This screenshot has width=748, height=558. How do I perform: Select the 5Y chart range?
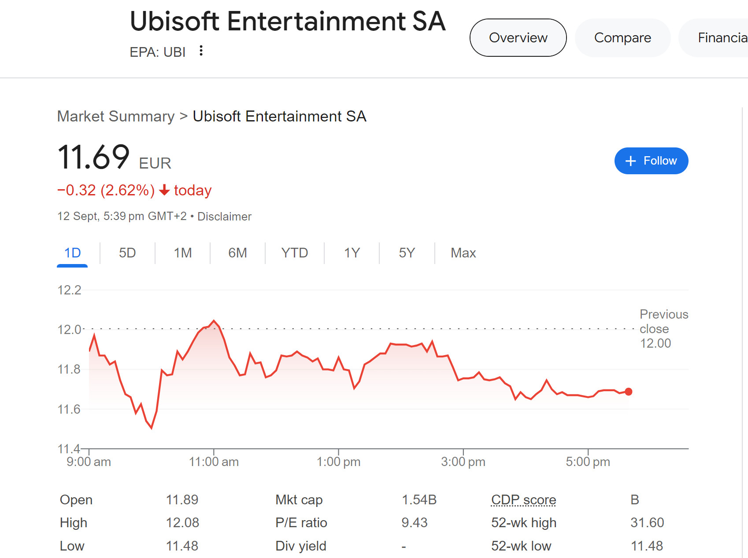[407, 253]
